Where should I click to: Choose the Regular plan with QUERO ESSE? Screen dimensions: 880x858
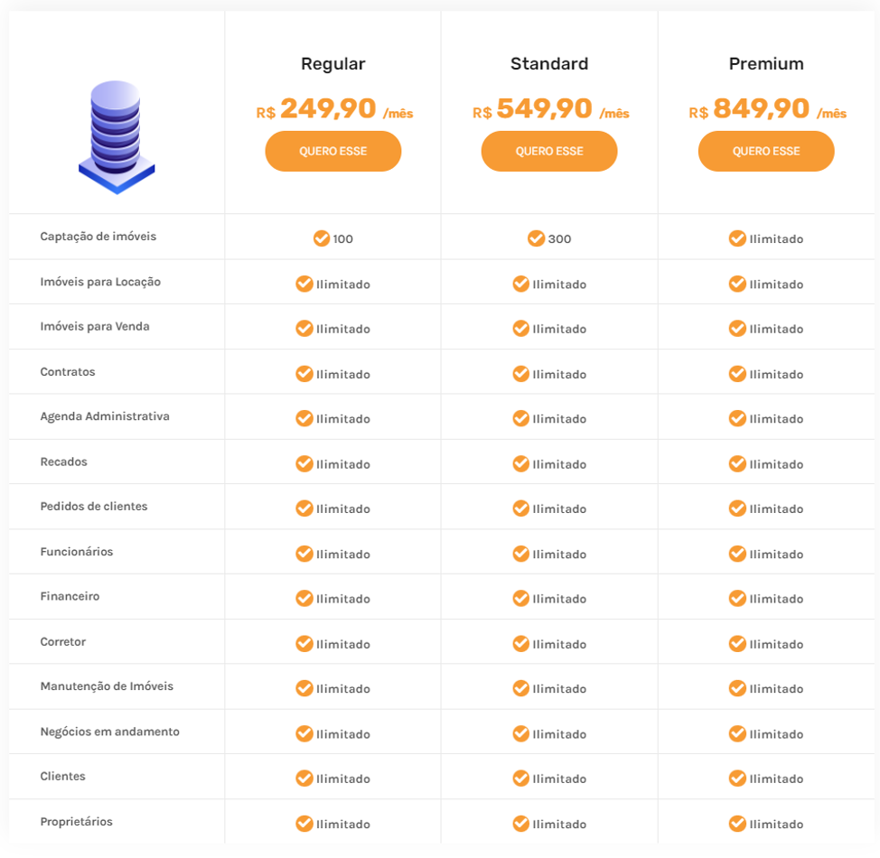click(332, 152)
